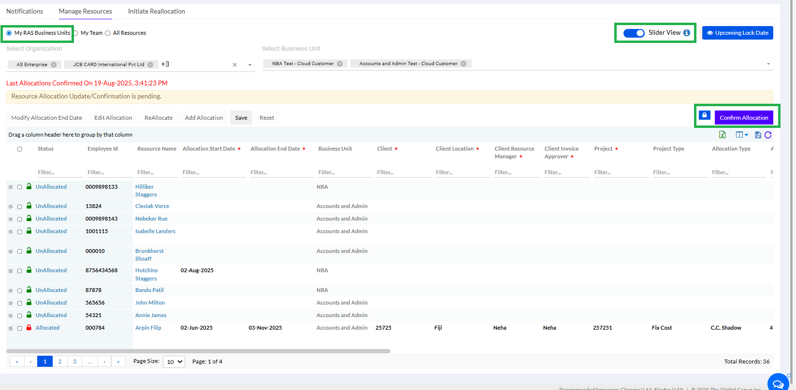The height and width of the screenshot is (390, 796).
Task: Expand the Select Organization dropdown arrow
Action: (x=250, y=65)
